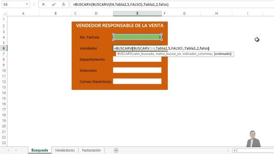Screen dimensions: 274x154
Task: Select column G header
Action: 184,13
